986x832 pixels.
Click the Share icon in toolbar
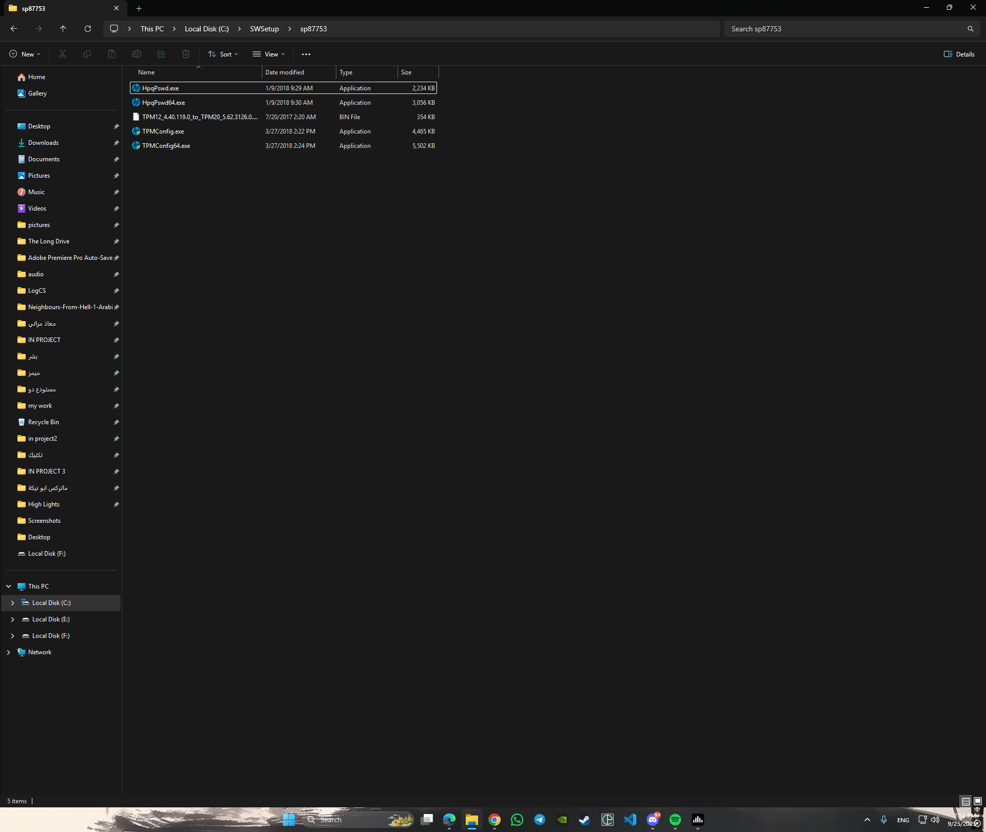[161, 54]
